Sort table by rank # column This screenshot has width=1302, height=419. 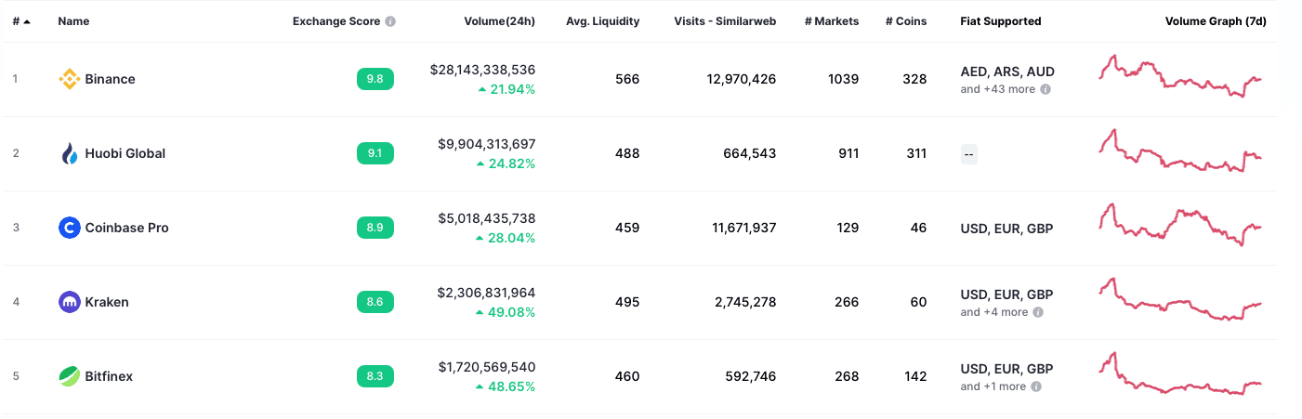[x=20, y=21]
